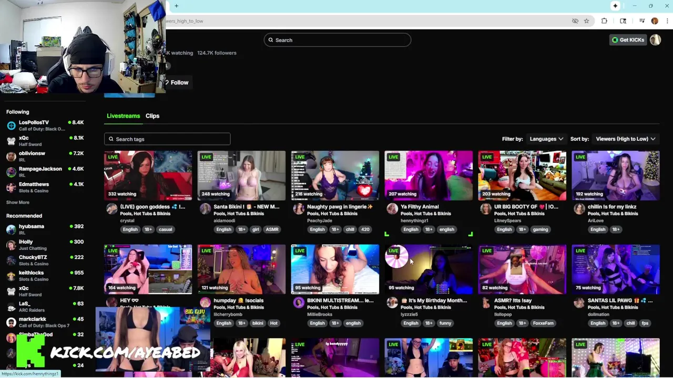Click the hennythingz1 streamer avatar

pyautogui.click(x=392, y=209)
